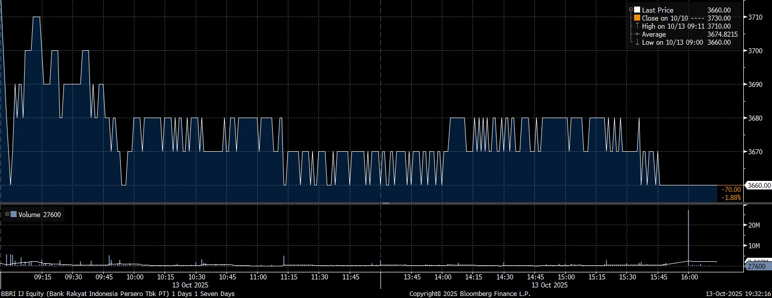Screen dimensions: 772x298
Task: Expand the Volume legend box
Action: coord(7,215)
